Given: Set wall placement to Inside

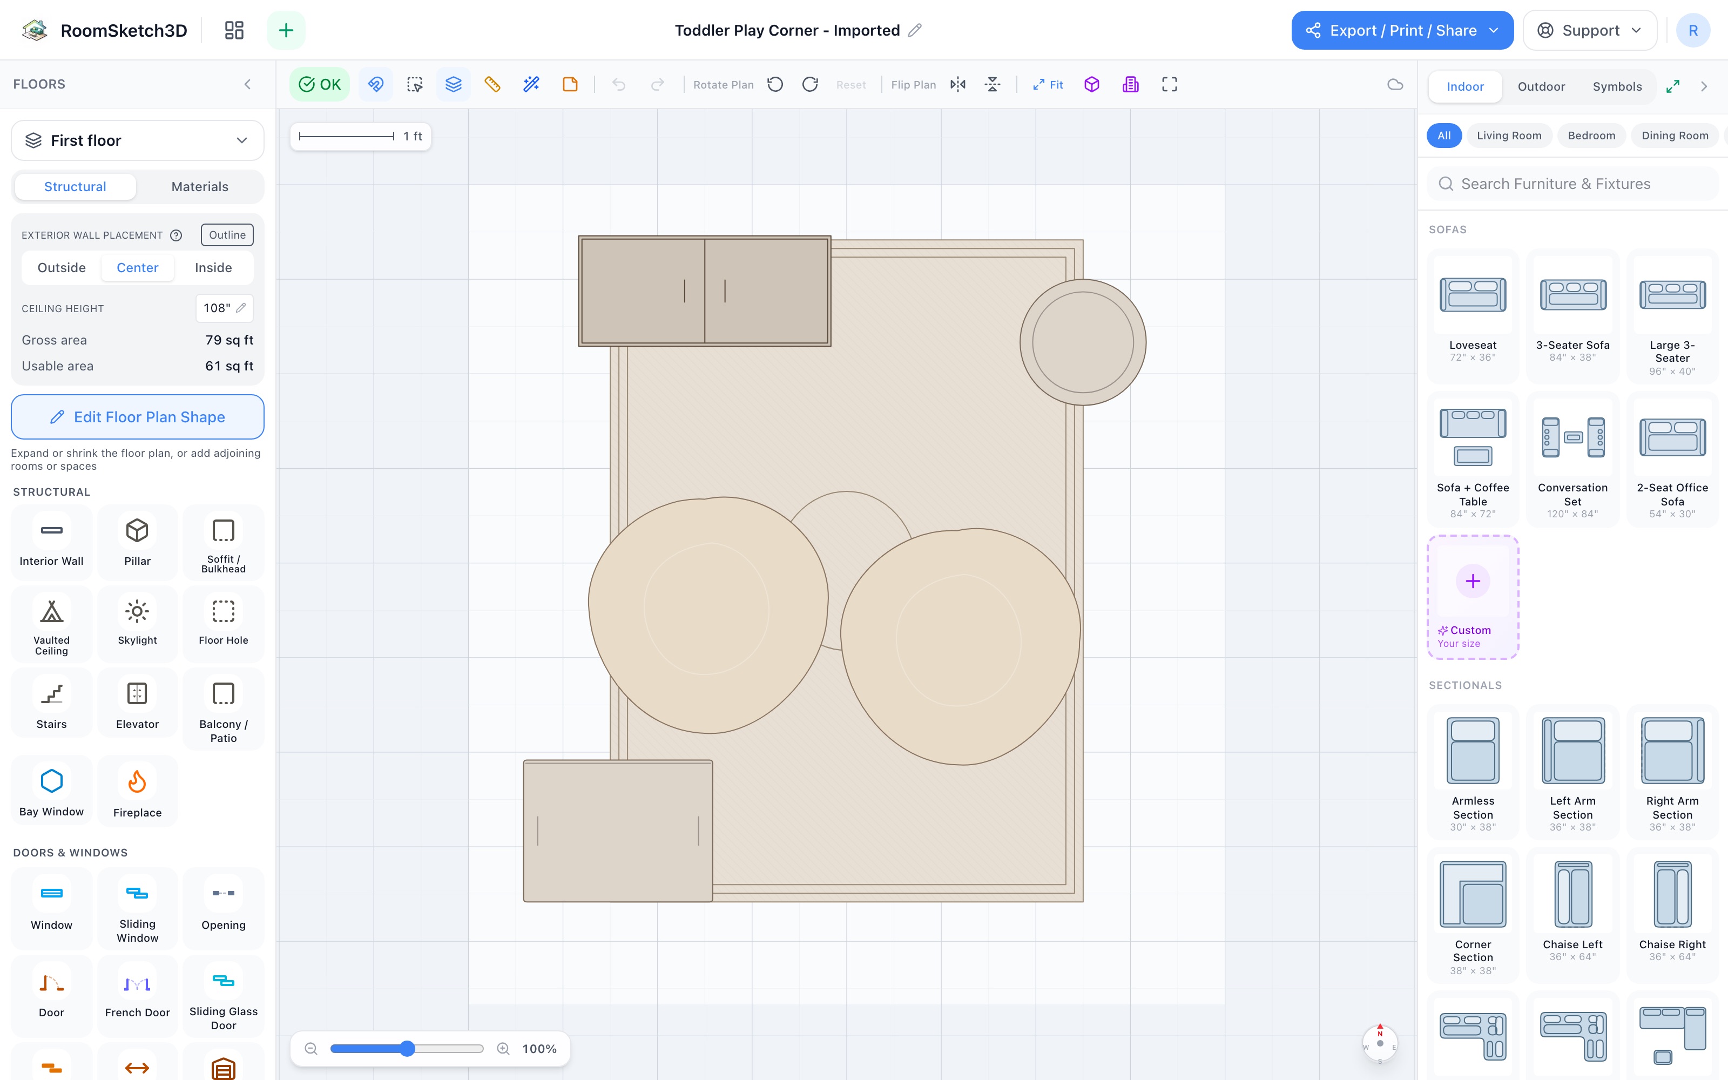Looking at the screenshot, I should tap(213, 267).
